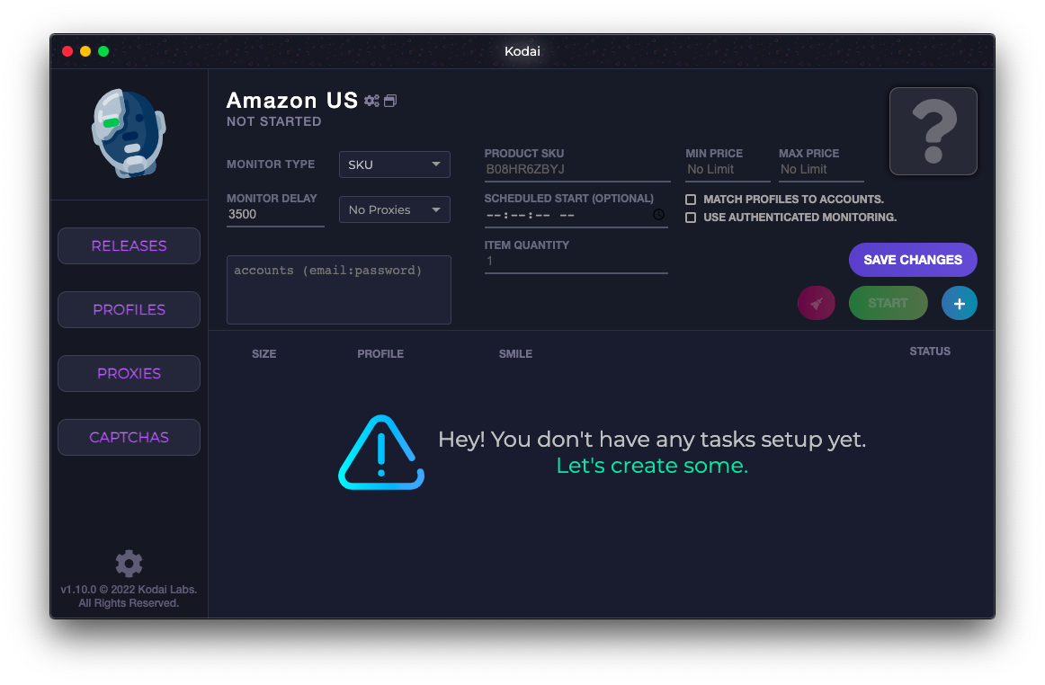Viewport: 1045px width, 685px height.
Task: Follow the "Let's create some." link
Action: coord(652,465)
